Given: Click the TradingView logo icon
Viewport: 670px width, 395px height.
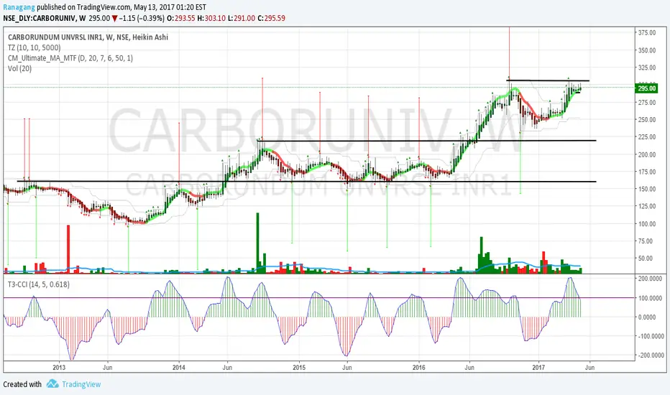Looking at the screenshot, I should (x=52, y=384).
